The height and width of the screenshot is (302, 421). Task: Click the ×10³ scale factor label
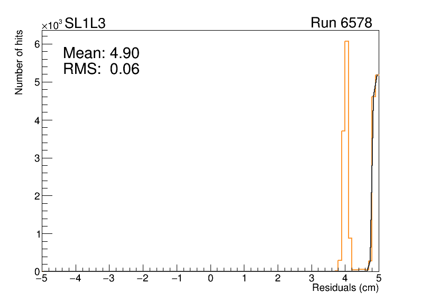[52, 25]
